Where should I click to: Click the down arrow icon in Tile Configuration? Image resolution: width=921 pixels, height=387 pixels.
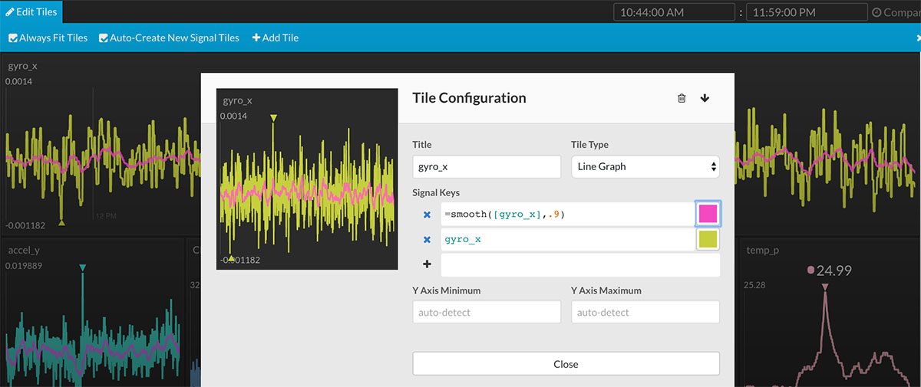point(705,98)
